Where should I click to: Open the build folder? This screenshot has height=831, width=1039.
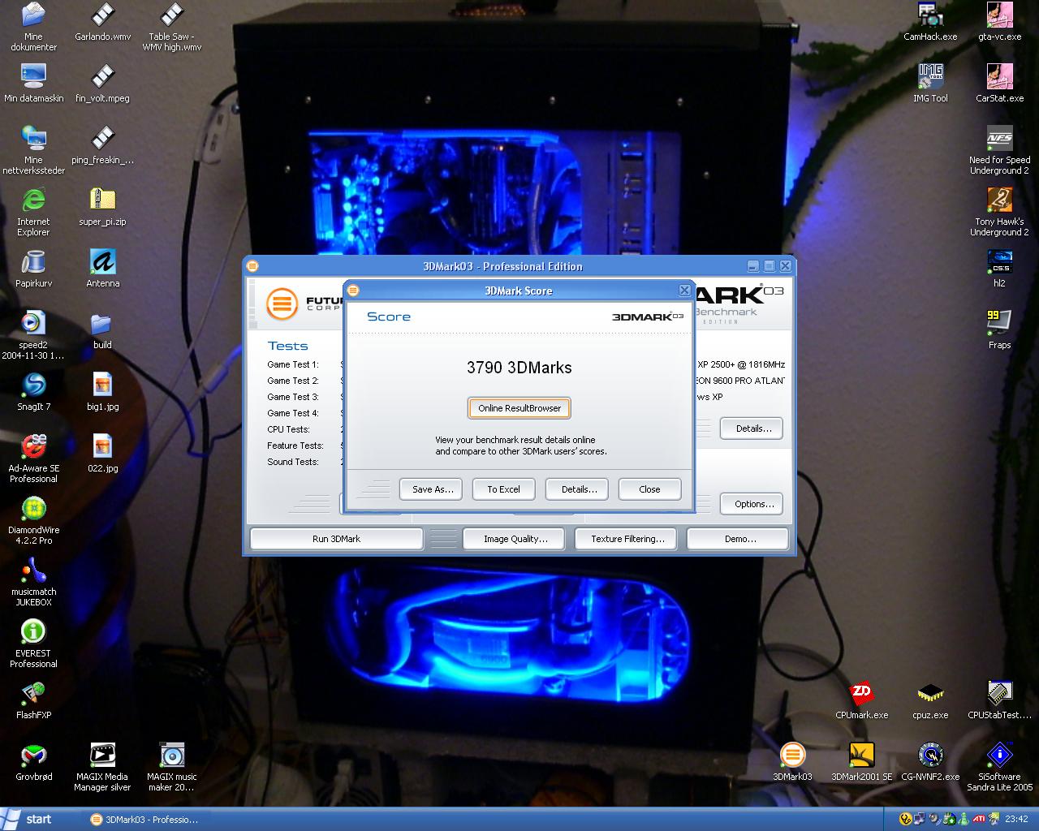(x=102, y=324)
